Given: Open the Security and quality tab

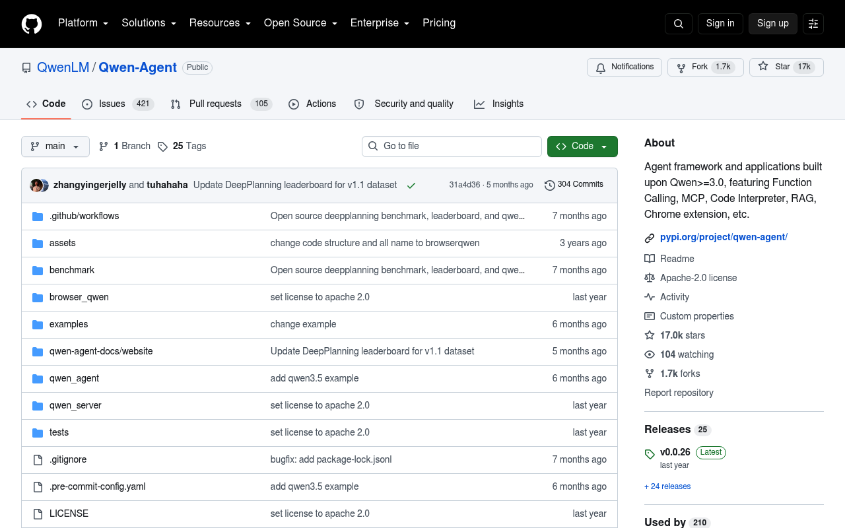Looking at the screenshot, I should click(405, 104).
